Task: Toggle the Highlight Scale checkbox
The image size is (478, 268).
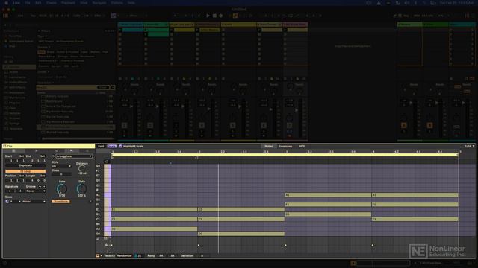Action: point(121,146)
